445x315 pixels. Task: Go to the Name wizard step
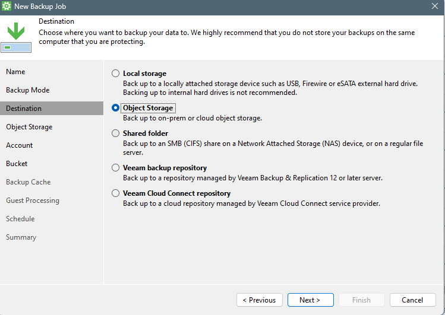[x=15, y=72]
